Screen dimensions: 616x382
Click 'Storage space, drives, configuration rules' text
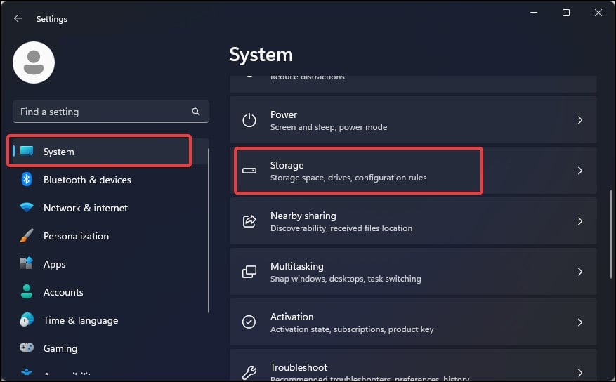pos(348,178)
